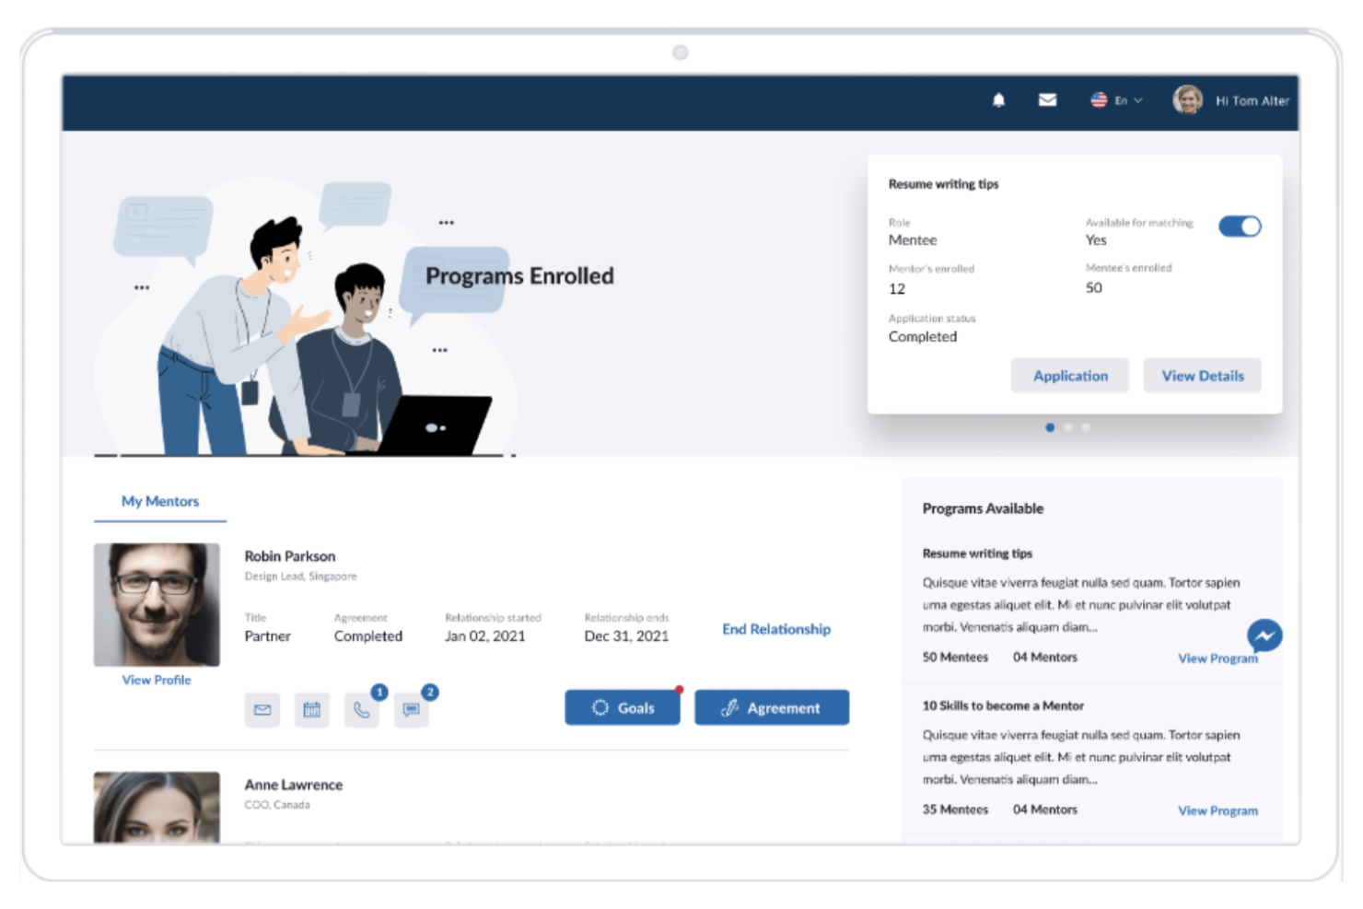Switch to the My Mentors tab
Viewport: 1363px width, 909px height.
[x=160, y=501]
